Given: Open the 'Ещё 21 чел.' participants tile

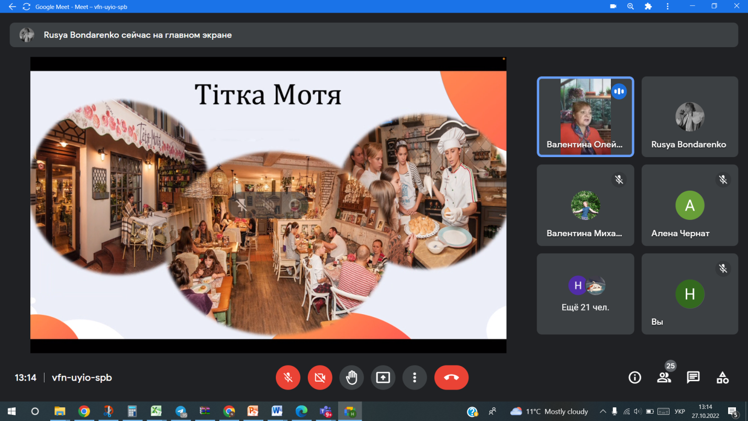Looking at the screenshot, I should pos(585,294).
